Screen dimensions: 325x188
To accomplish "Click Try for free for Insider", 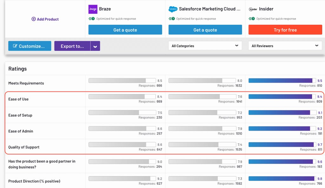I will pyautogui.click(x=285, y=30).
